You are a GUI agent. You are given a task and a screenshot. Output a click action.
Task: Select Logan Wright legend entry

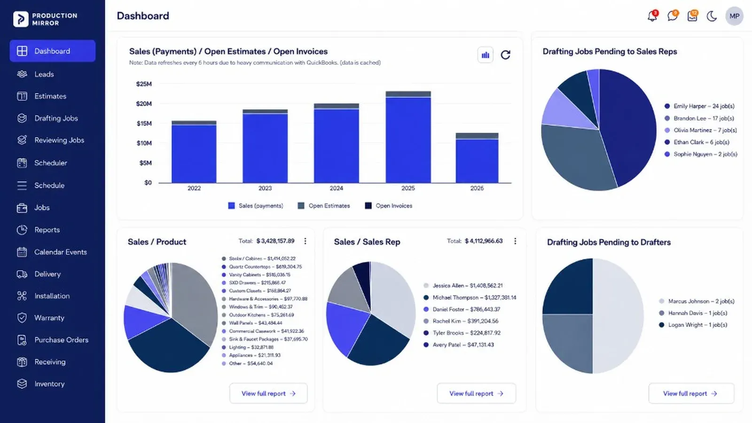point(693,325)
